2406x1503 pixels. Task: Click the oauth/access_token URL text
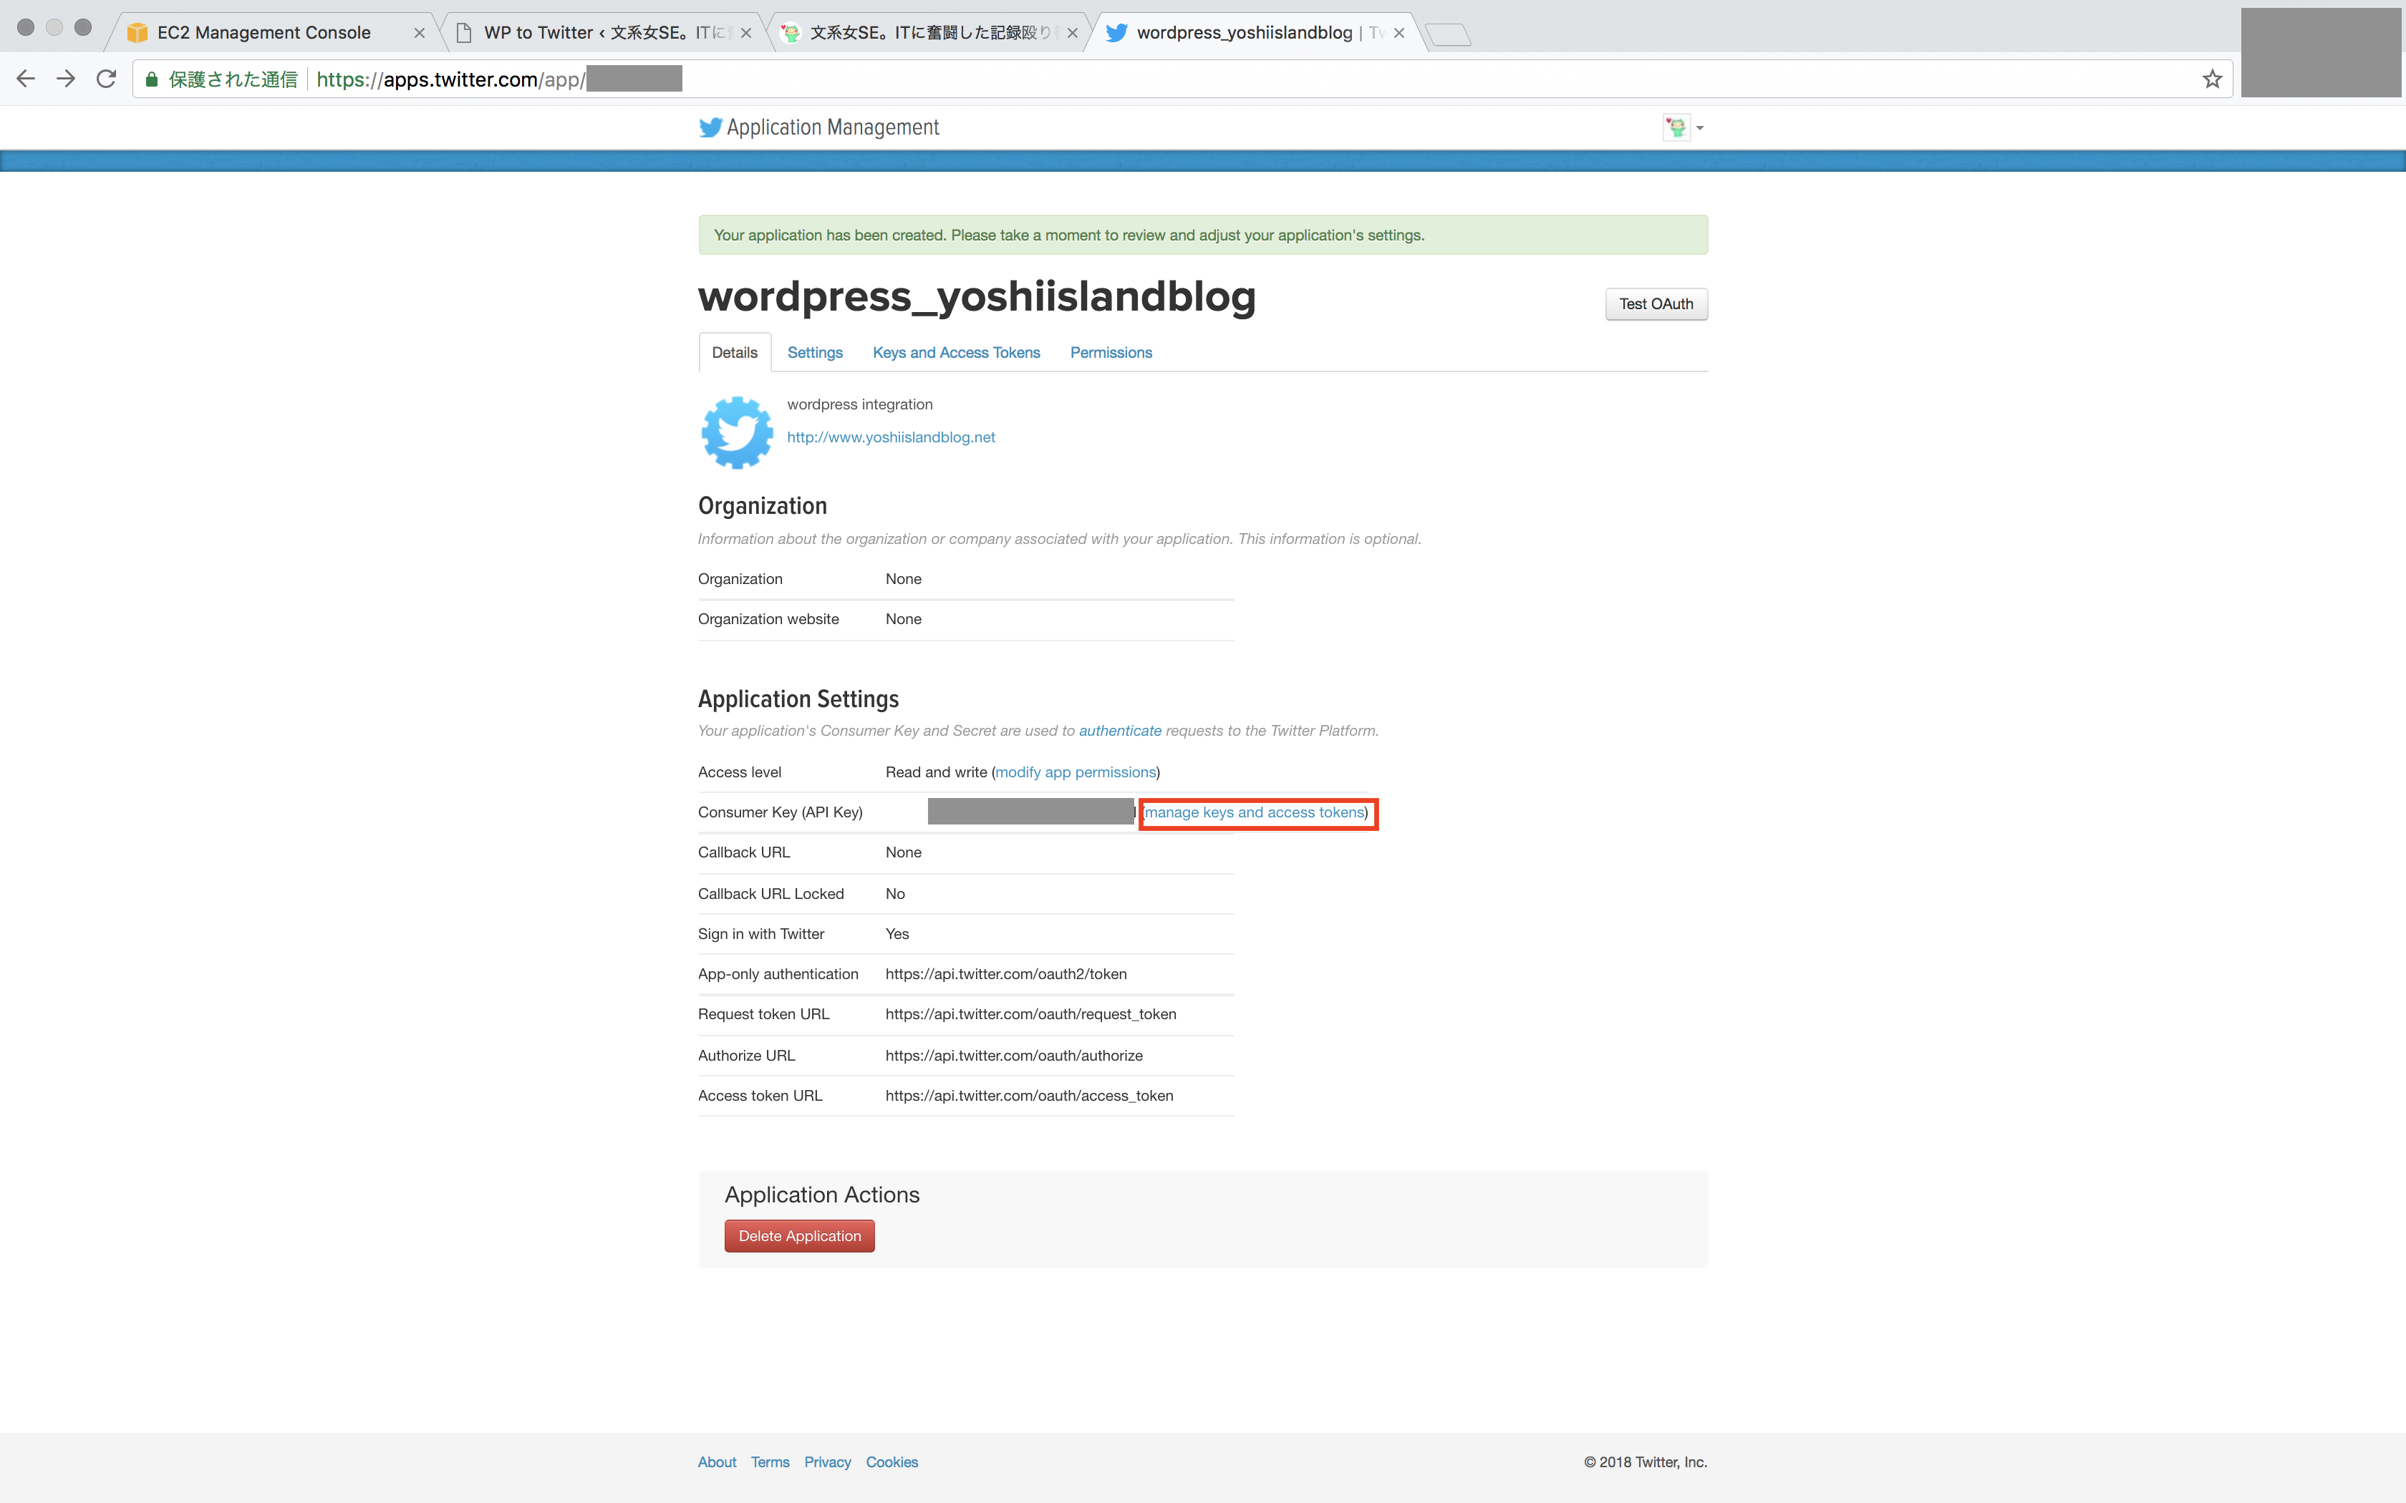(x=1029, y=1096)
